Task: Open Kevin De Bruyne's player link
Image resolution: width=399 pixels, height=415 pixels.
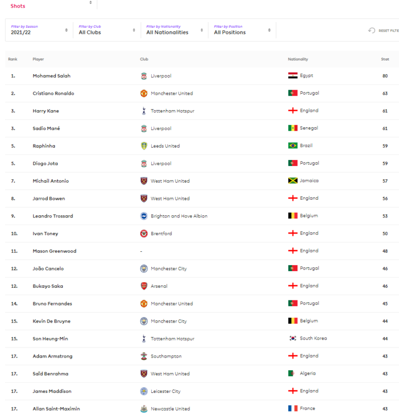Action: pos(52,321)
